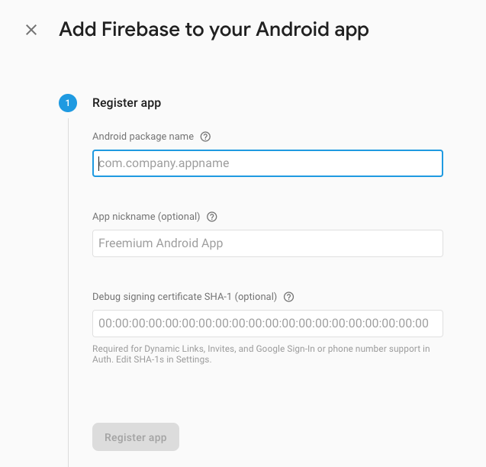The height and width of the screenshot is (467, 486).
Task: Select the blue step 1 number badge
Action: 67,103
